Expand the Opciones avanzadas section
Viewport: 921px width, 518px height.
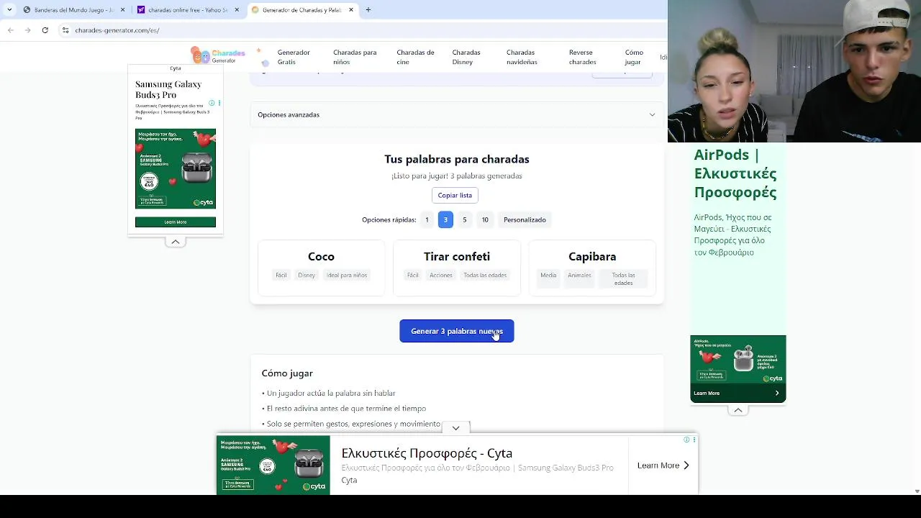[x=457, y=114]
